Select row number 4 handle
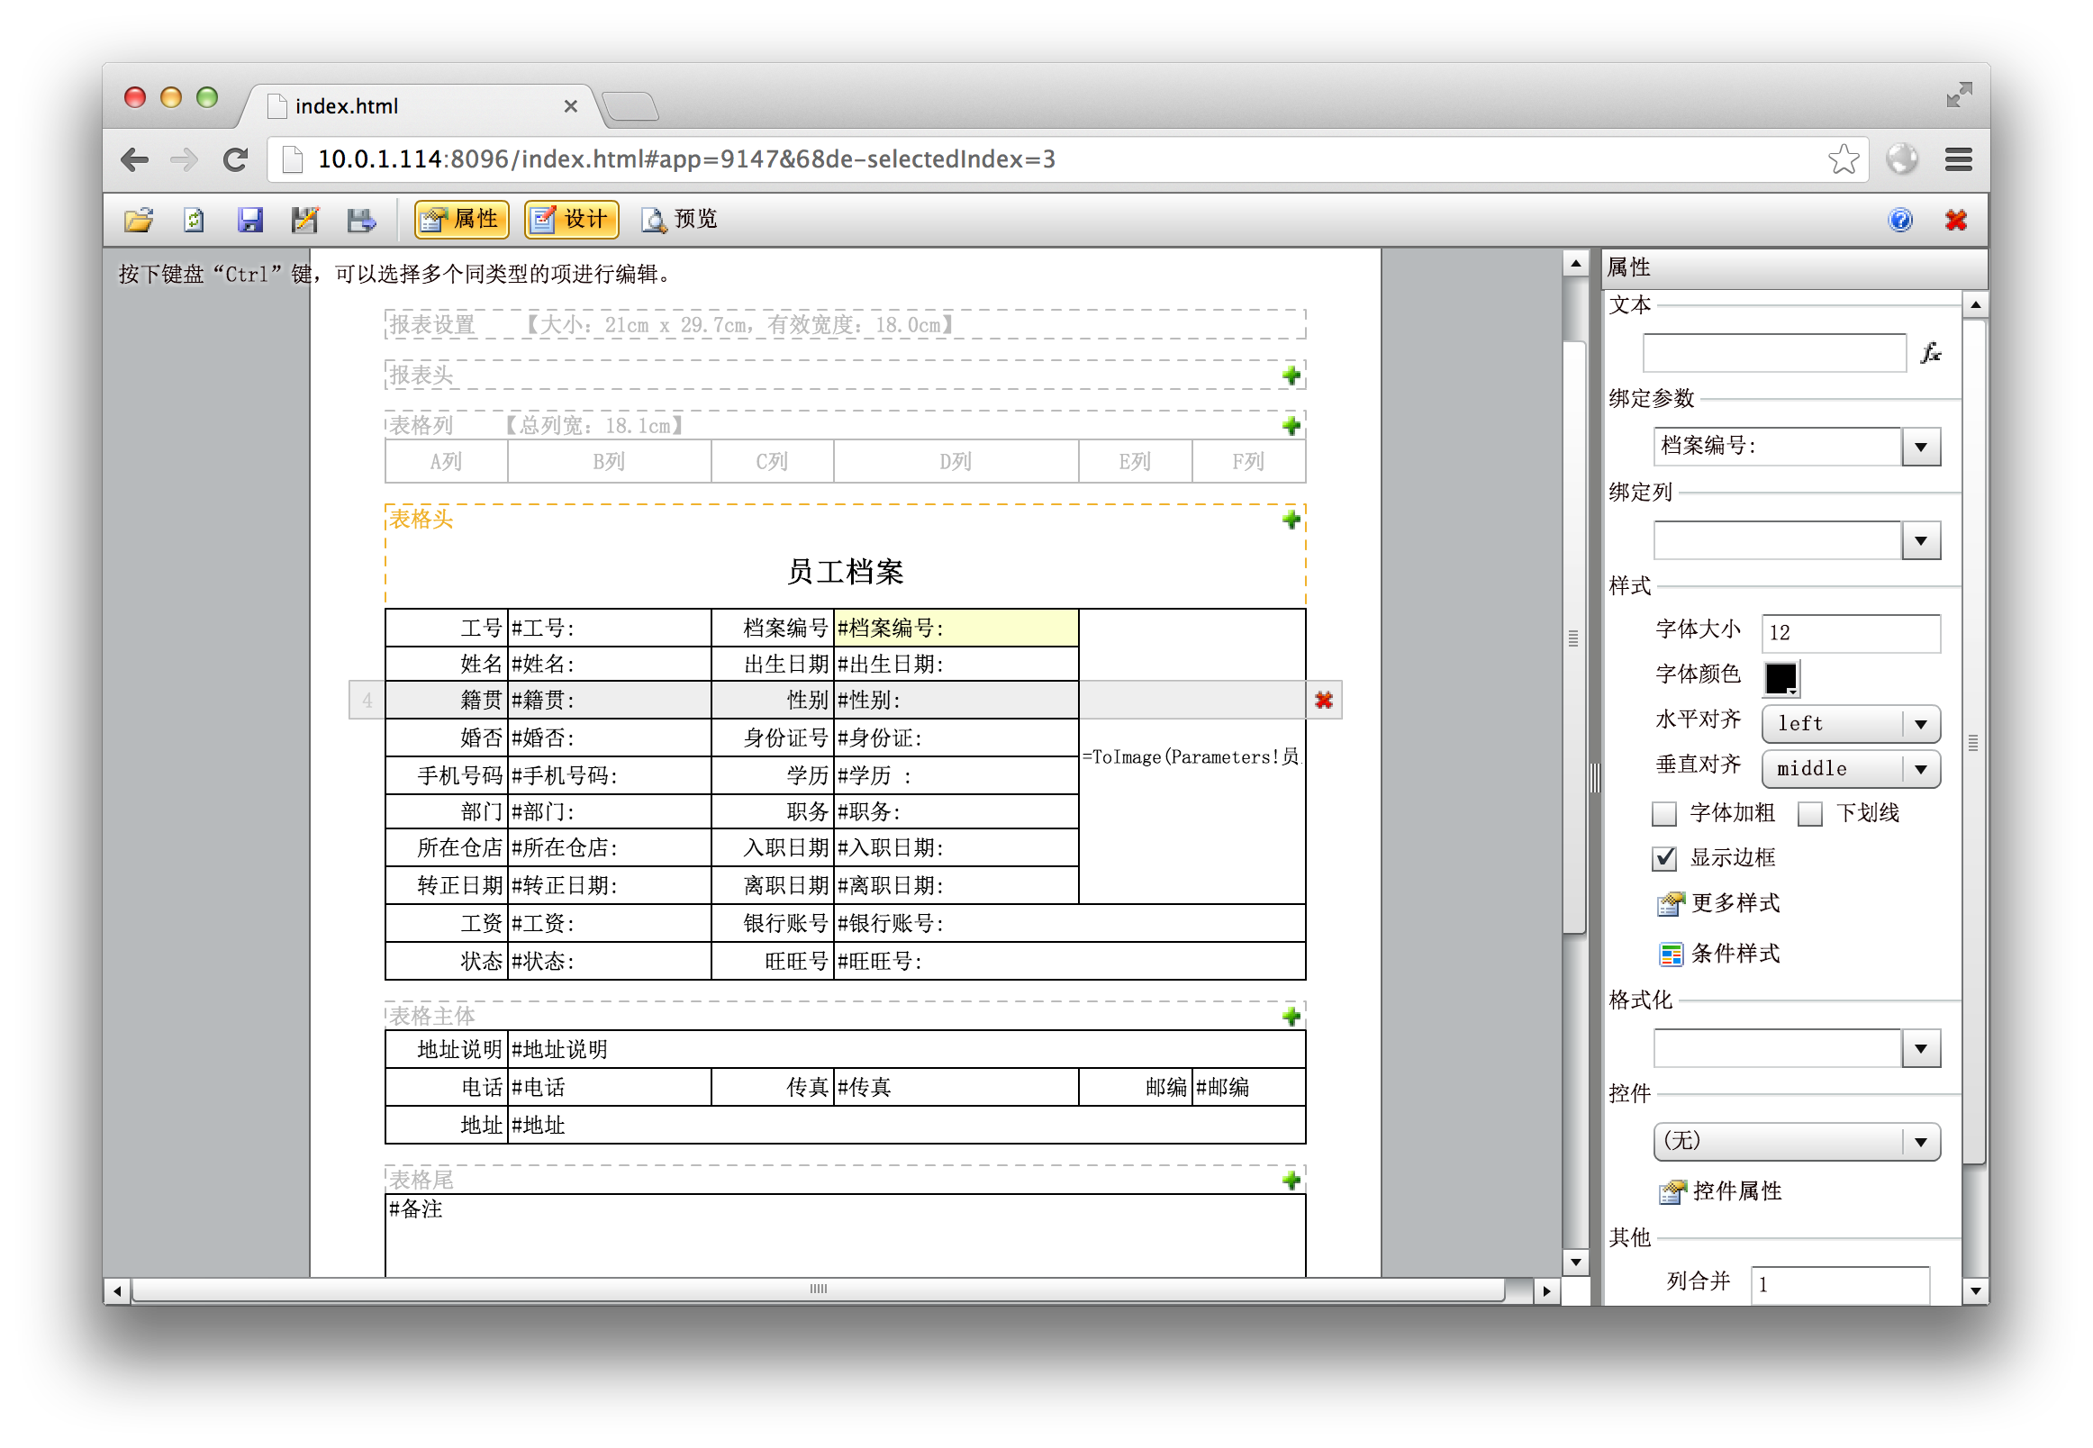This screenshot has height=1448, width=2093. point(367,700)
